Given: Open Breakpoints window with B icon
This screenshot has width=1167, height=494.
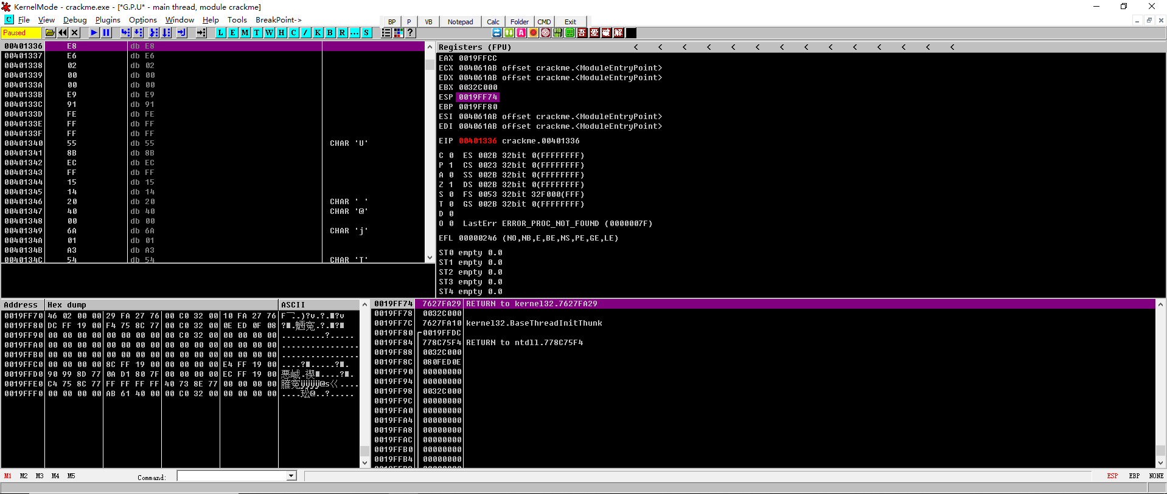Looking at the screenshot, I should [330, 33].
